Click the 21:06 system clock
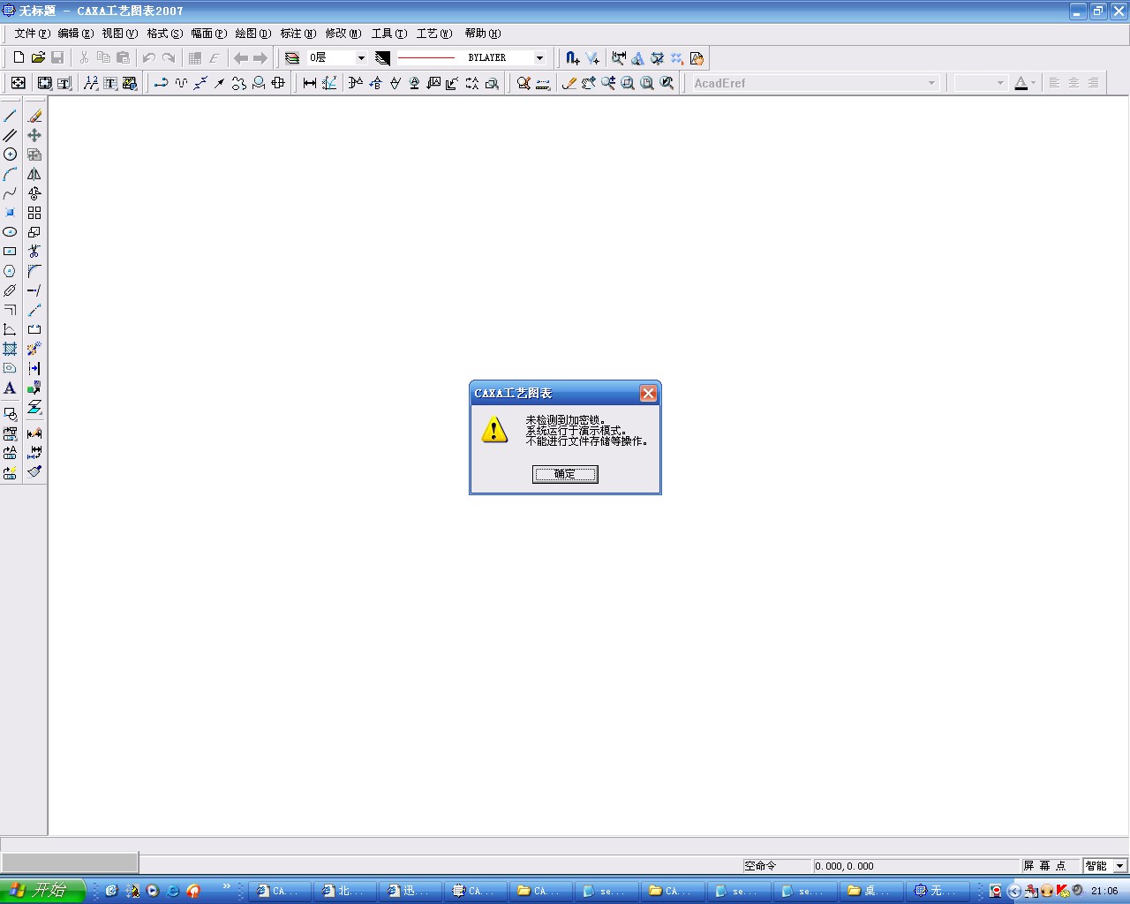 [x=1104, y=891]
